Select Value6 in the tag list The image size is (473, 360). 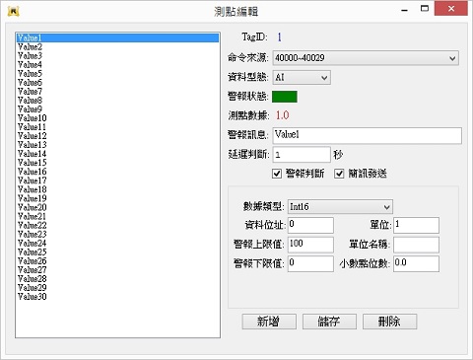117,82
